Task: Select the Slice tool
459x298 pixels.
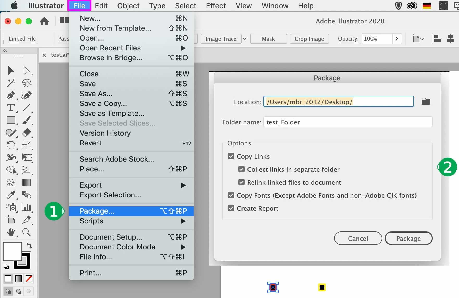Action: (27, 220)
